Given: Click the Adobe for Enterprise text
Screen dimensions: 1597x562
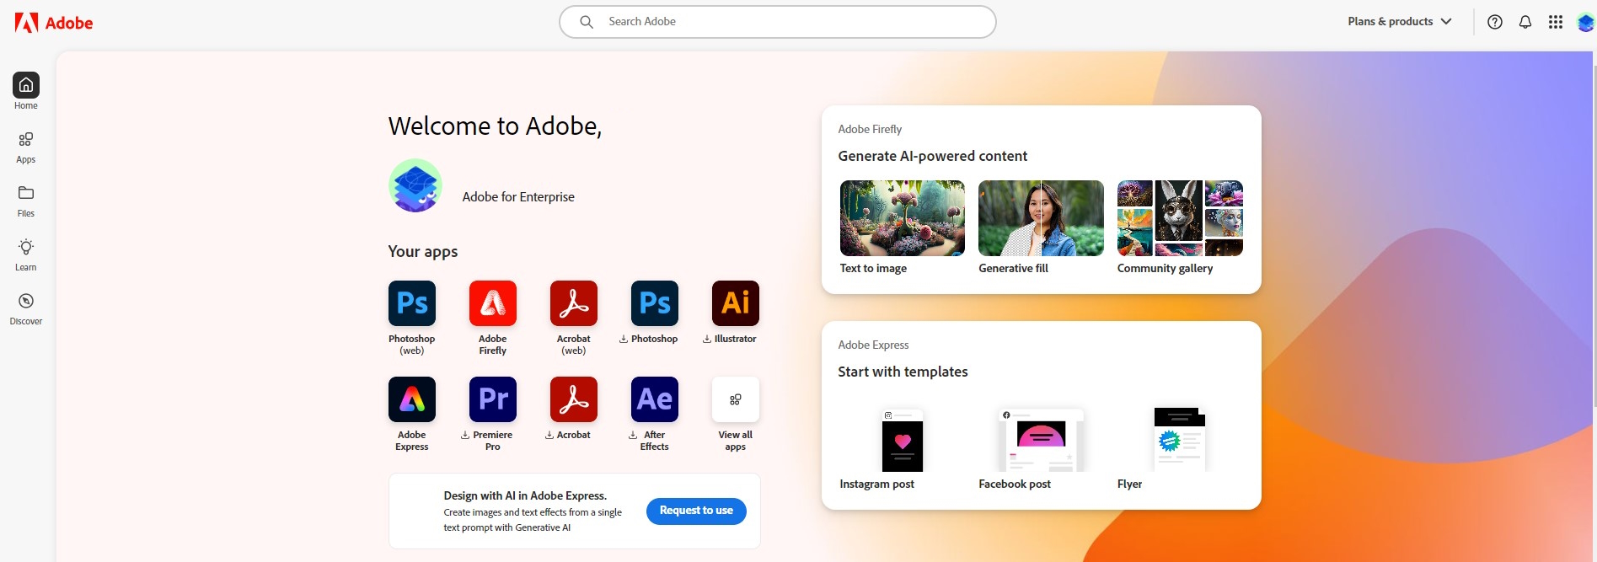Looking at the screenshot, I should (x=518, y=197).
